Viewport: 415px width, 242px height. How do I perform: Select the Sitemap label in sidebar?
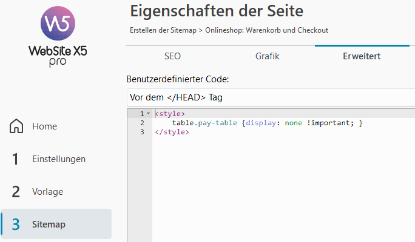click(49, 224)
